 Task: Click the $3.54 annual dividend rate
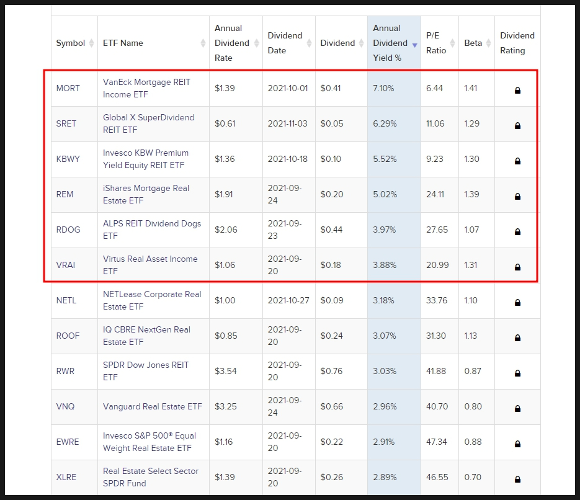226,371
